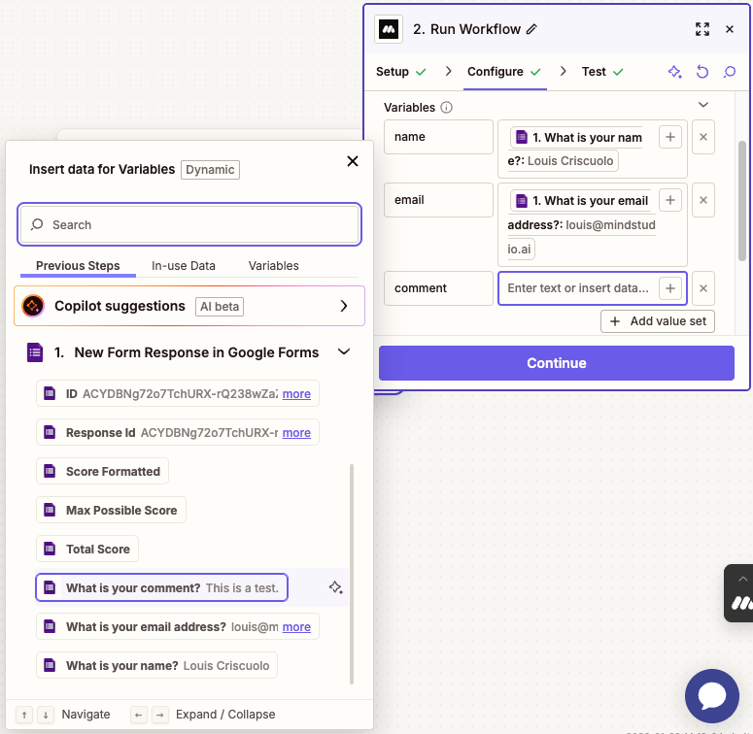
Task: Switch to the Variables tab in popup
Action: [x=273, y=266]
